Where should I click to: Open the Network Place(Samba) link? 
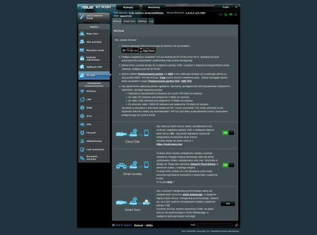(203, 164)
